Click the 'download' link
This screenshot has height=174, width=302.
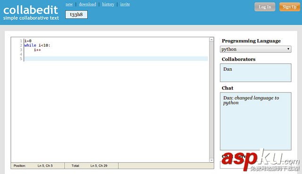pos(87,4)
